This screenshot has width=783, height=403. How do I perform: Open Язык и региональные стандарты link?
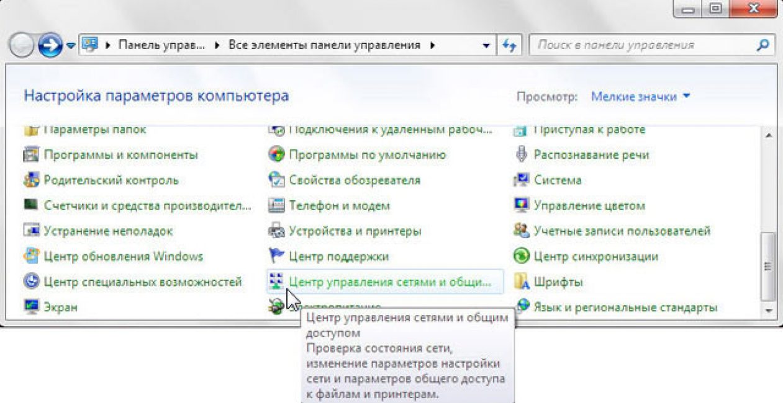pyautogui.click(x=626, y=307)
